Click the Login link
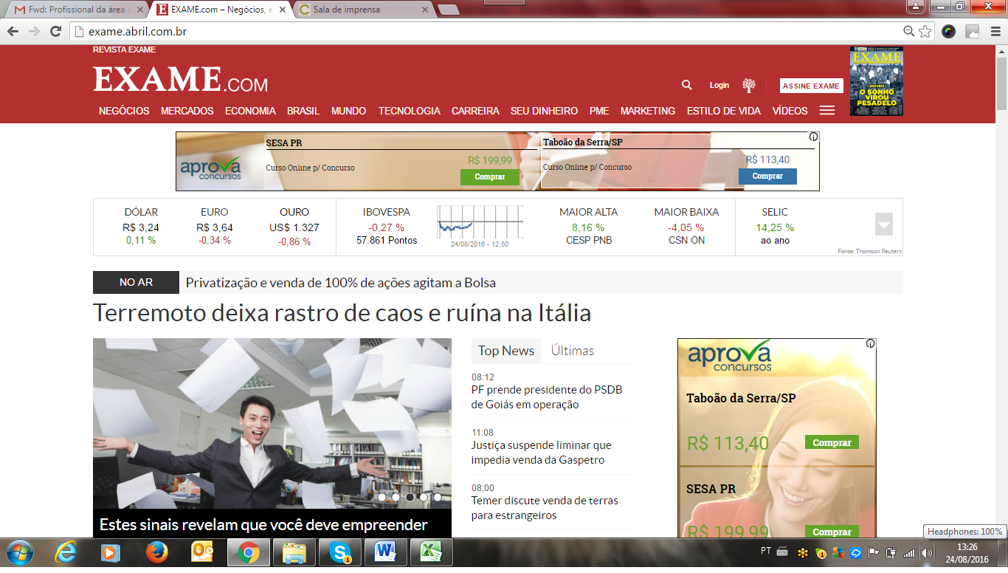The image size is (1008, 573). pos(719,86)
